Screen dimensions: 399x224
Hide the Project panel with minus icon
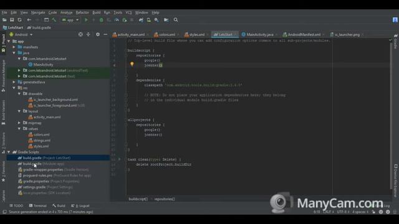coord(105,34)
